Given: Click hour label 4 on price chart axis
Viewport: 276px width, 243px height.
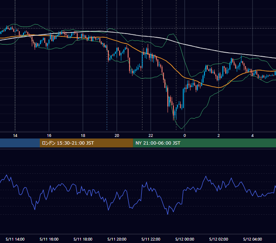Looking at the screenshot, I should (x=252, y=136).
